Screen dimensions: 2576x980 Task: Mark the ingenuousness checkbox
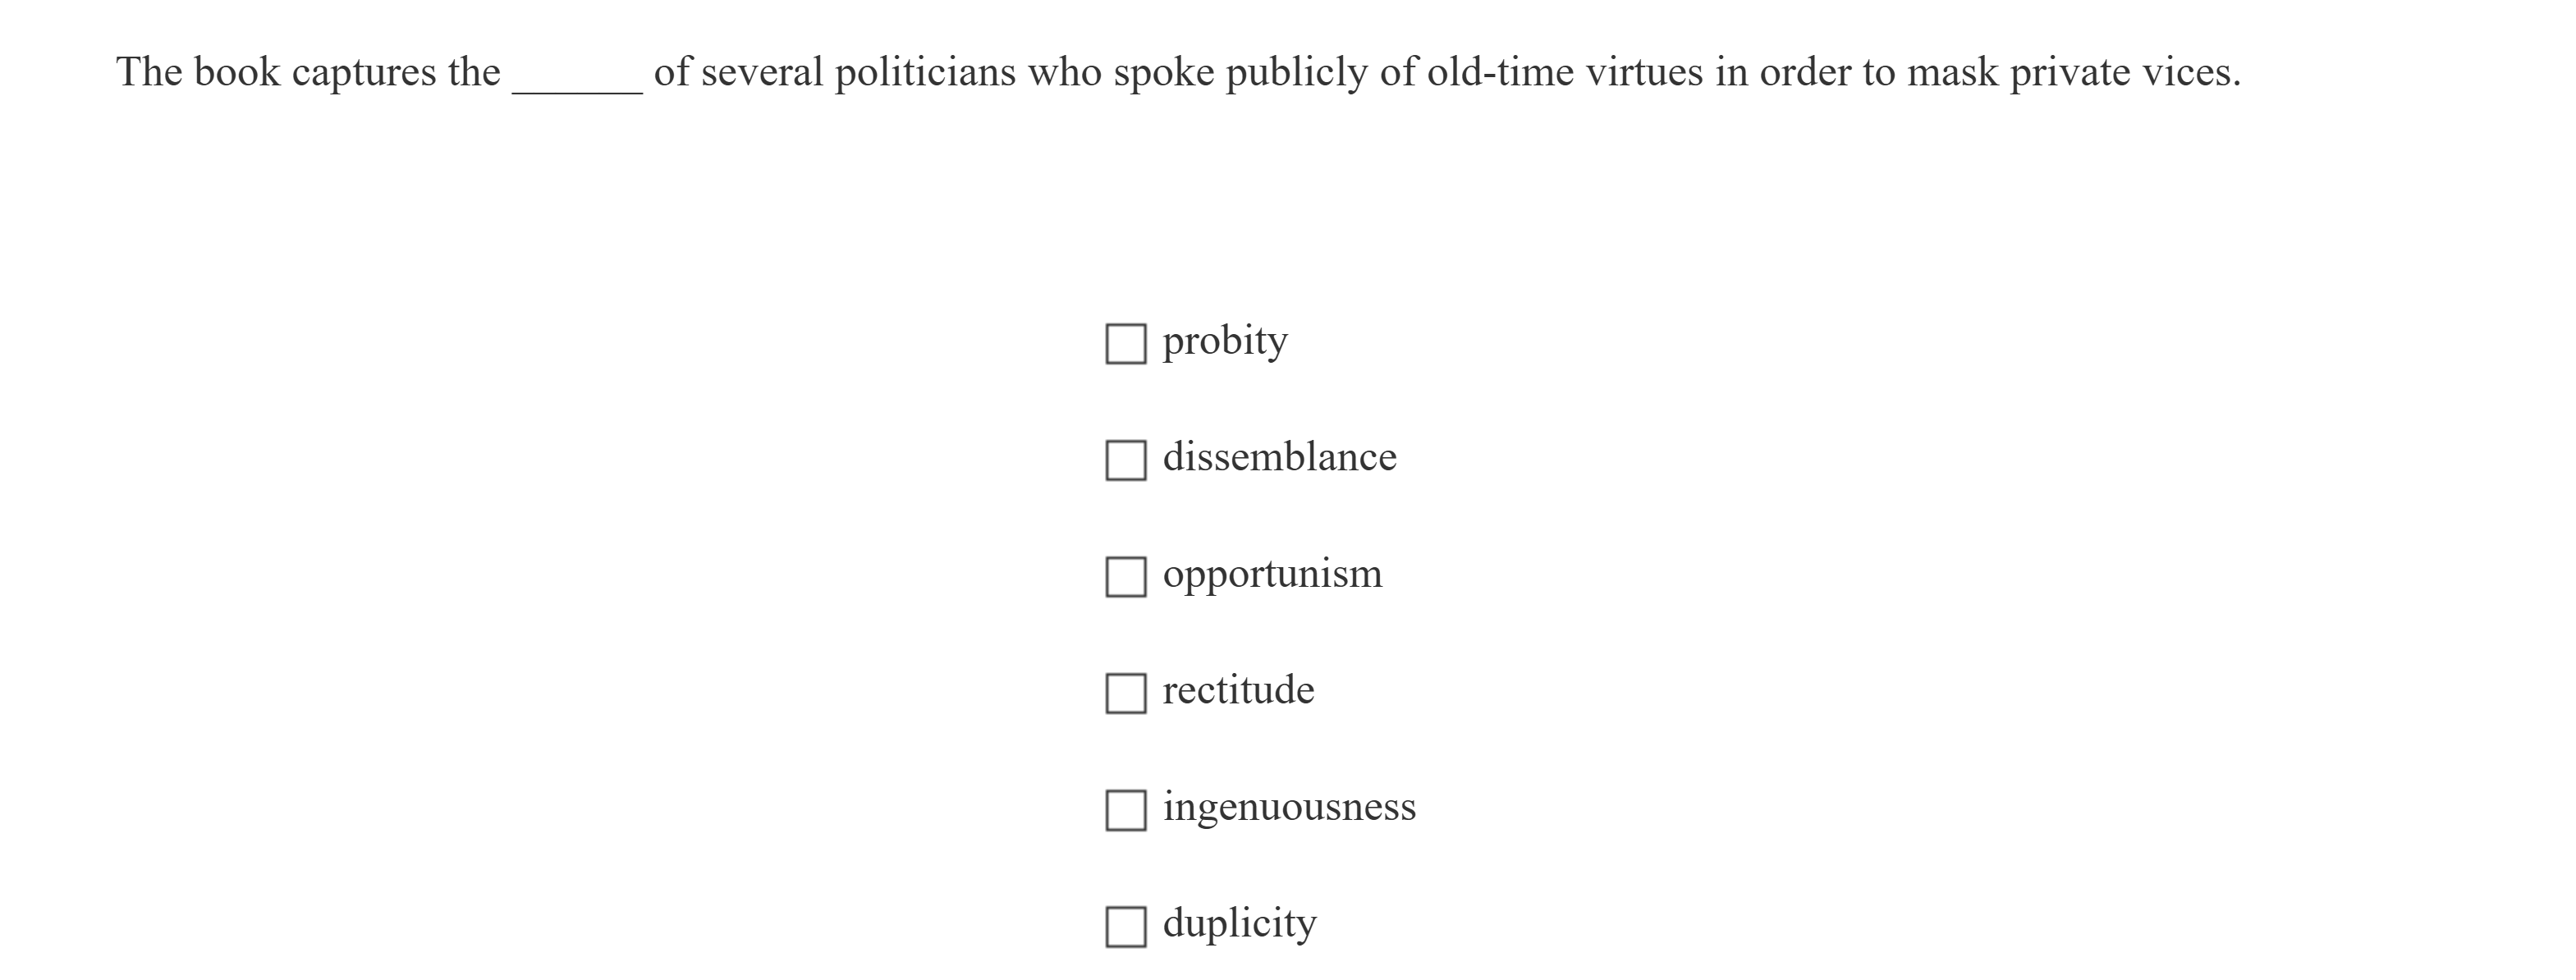(x=1125, y=810)
